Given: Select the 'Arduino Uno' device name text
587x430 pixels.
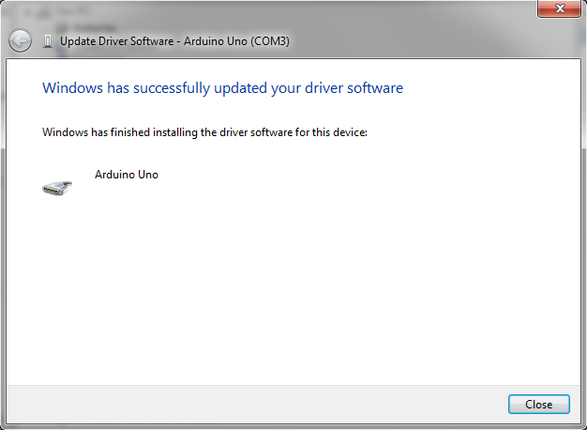Looking at the screenshot, I should pyautogui.click(x=127, y=175).
